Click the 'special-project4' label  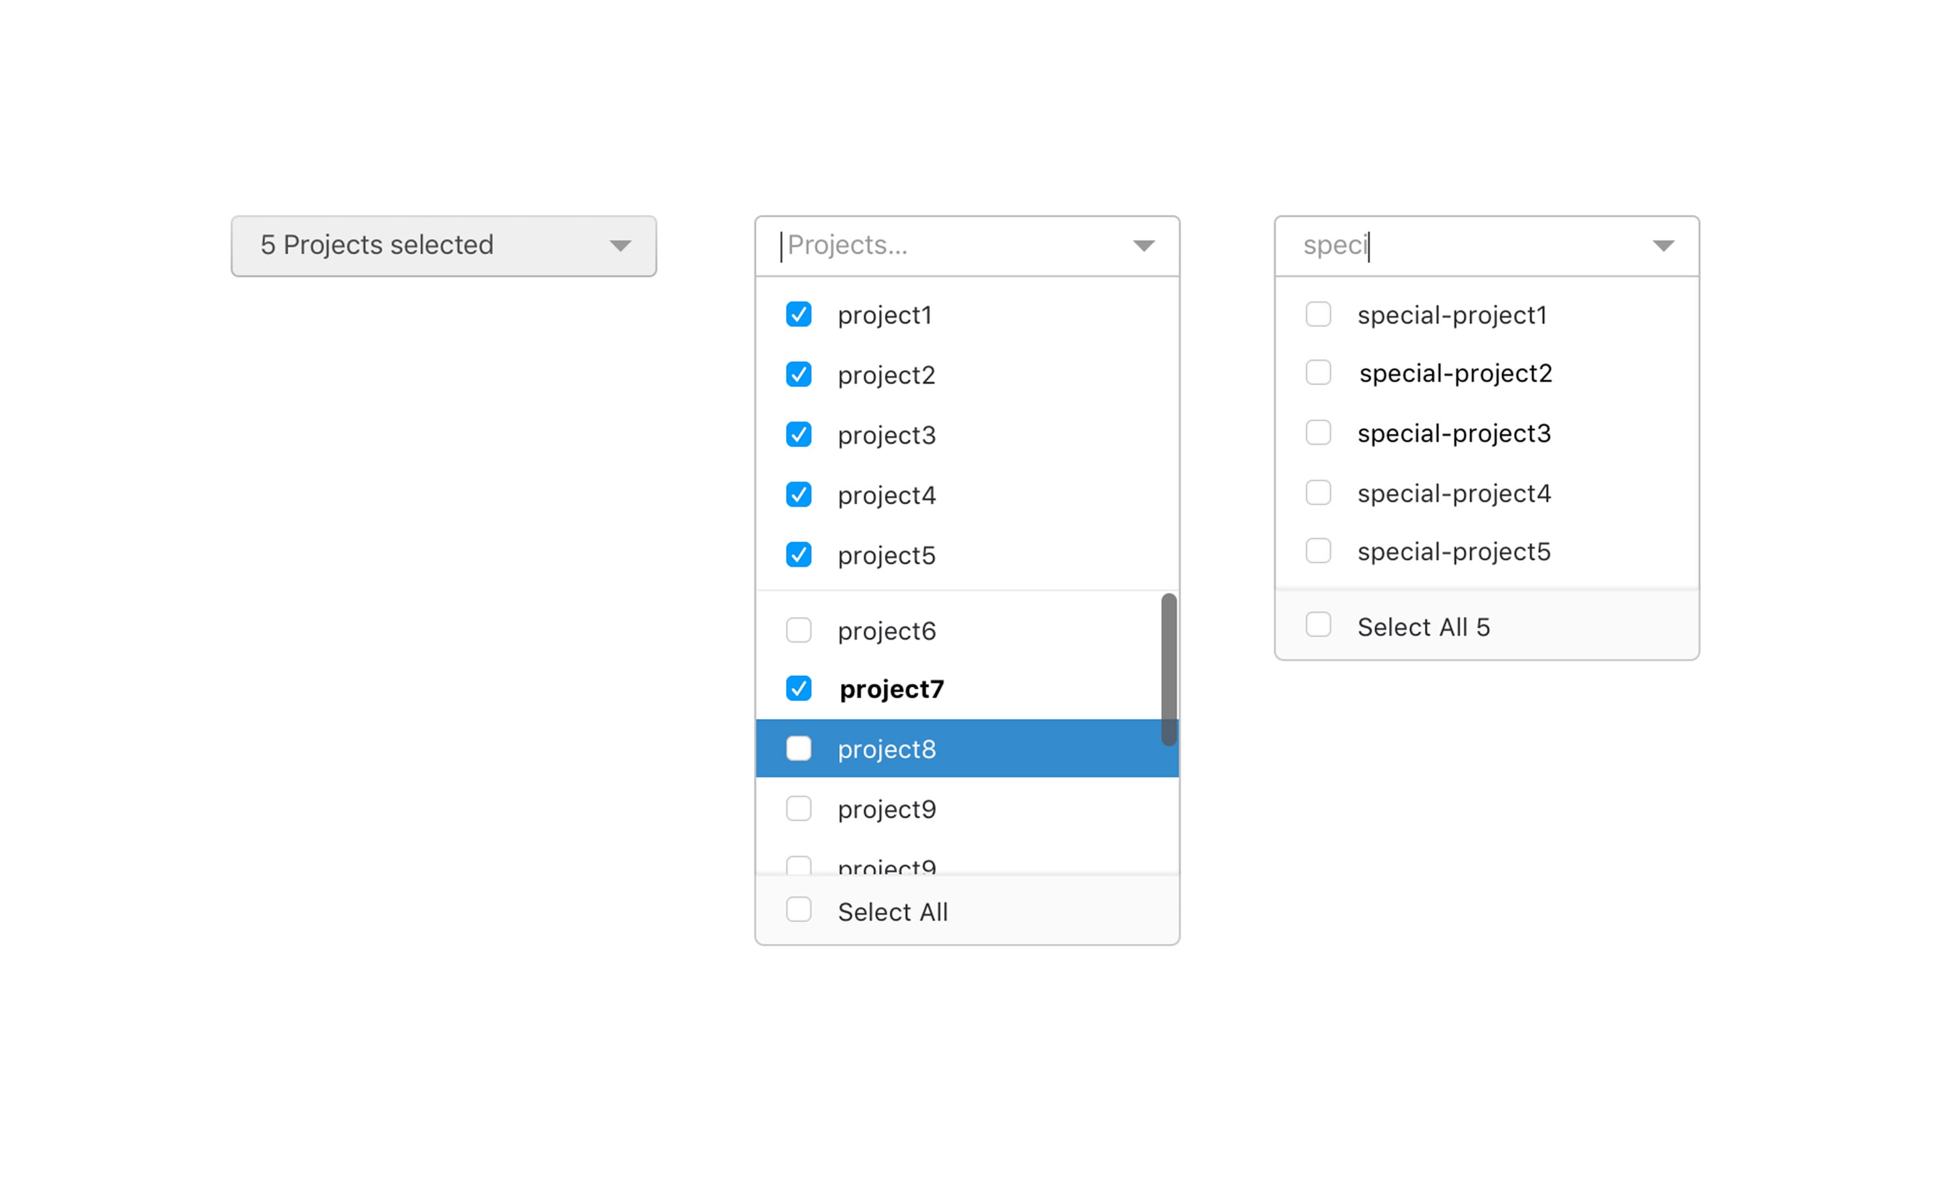(x=1454, y=494)
